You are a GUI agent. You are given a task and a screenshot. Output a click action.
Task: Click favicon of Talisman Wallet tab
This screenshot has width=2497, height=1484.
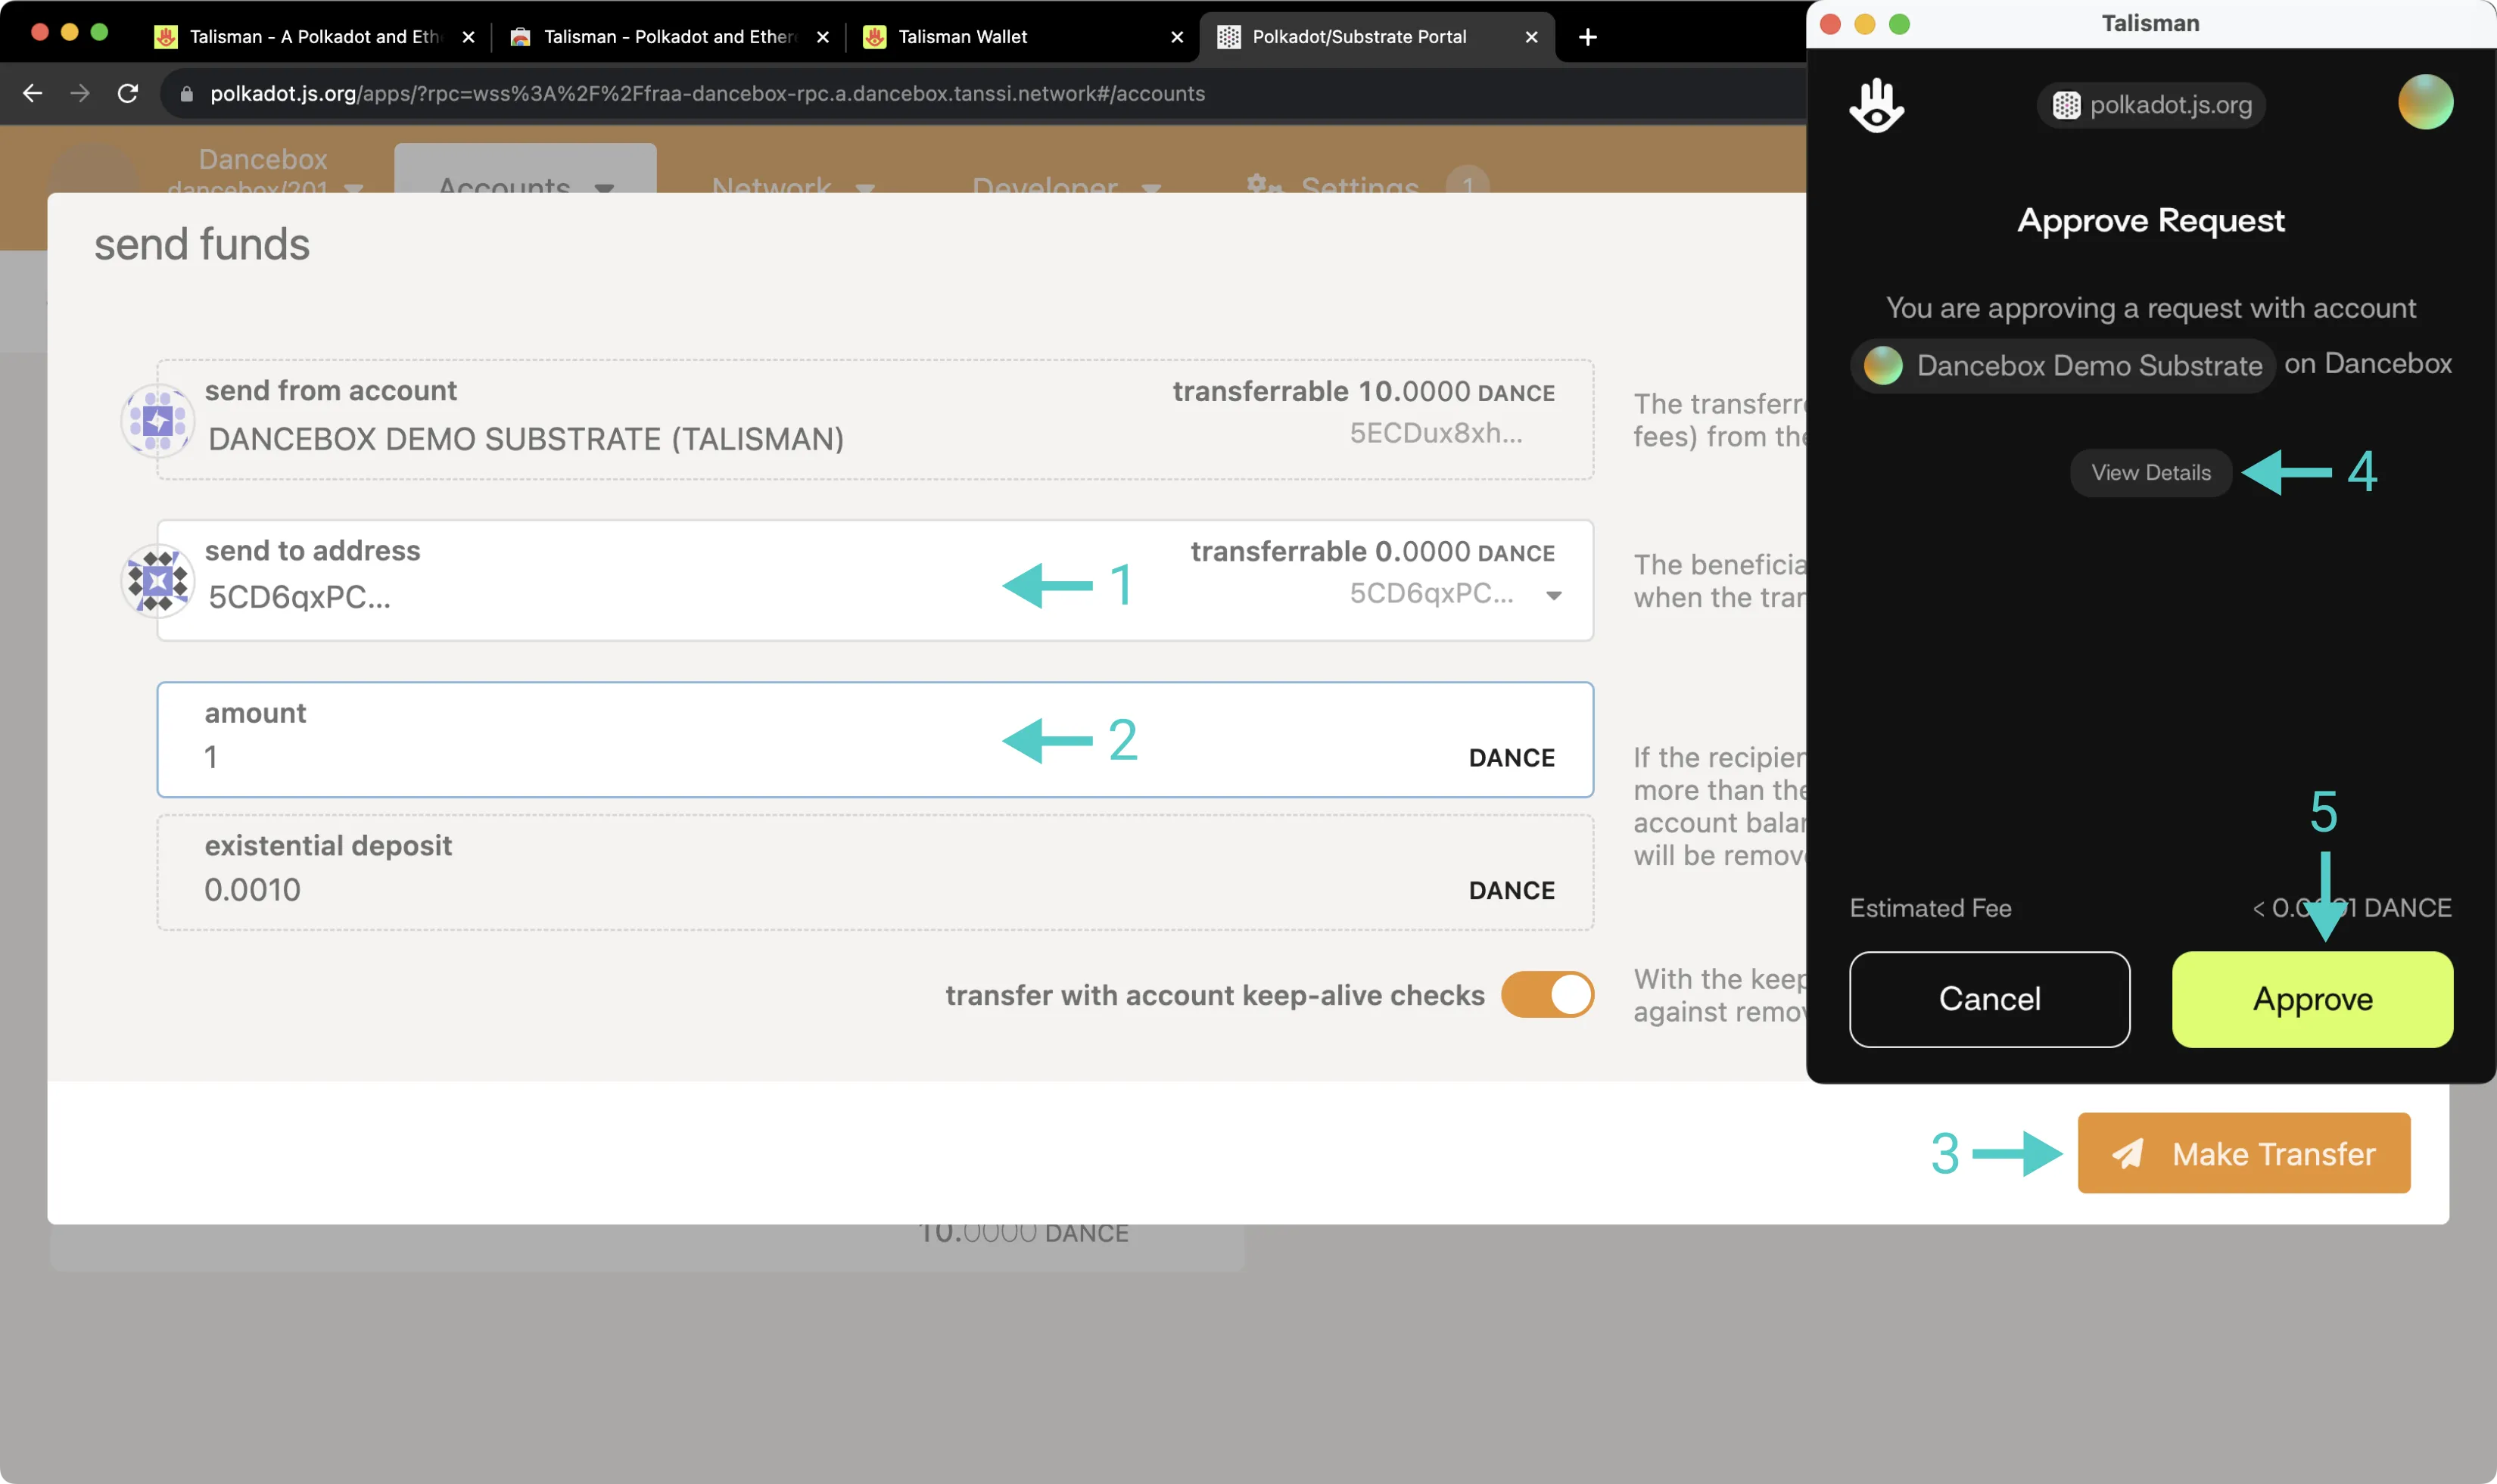click(x=874, y=37)
